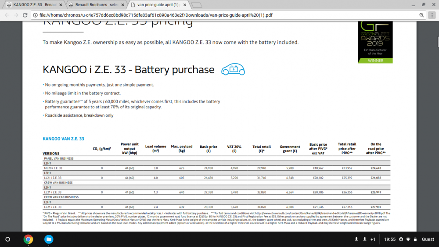Close the Renault Brochures tab

point(122,5)
